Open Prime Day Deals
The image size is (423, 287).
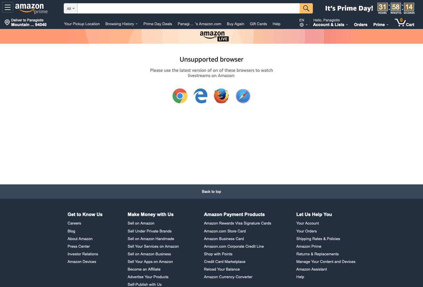(x=157, y=24)
